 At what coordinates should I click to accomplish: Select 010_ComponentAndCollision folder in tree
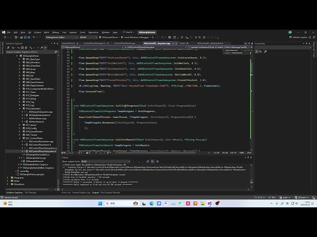coord(40,89)
